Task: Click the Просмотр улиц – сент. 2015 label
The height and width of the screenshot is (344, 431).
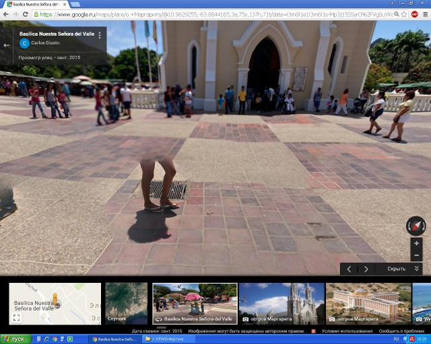Action: pyautogui.click(x=49, y=58)
